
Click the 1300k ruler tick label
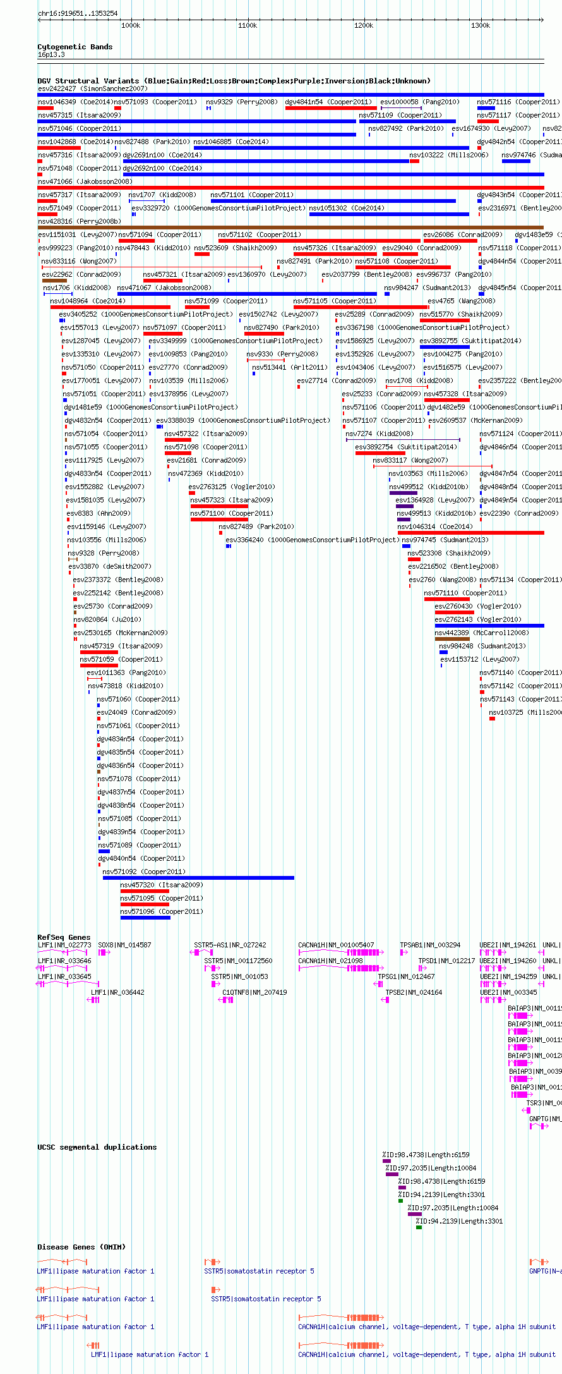tap(481, 26)
